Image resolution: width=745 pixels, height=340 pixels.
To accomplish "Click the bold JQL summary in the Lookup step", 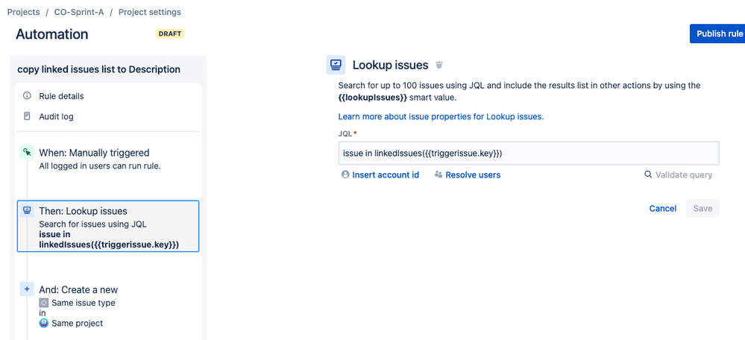I will coord(109,240).
